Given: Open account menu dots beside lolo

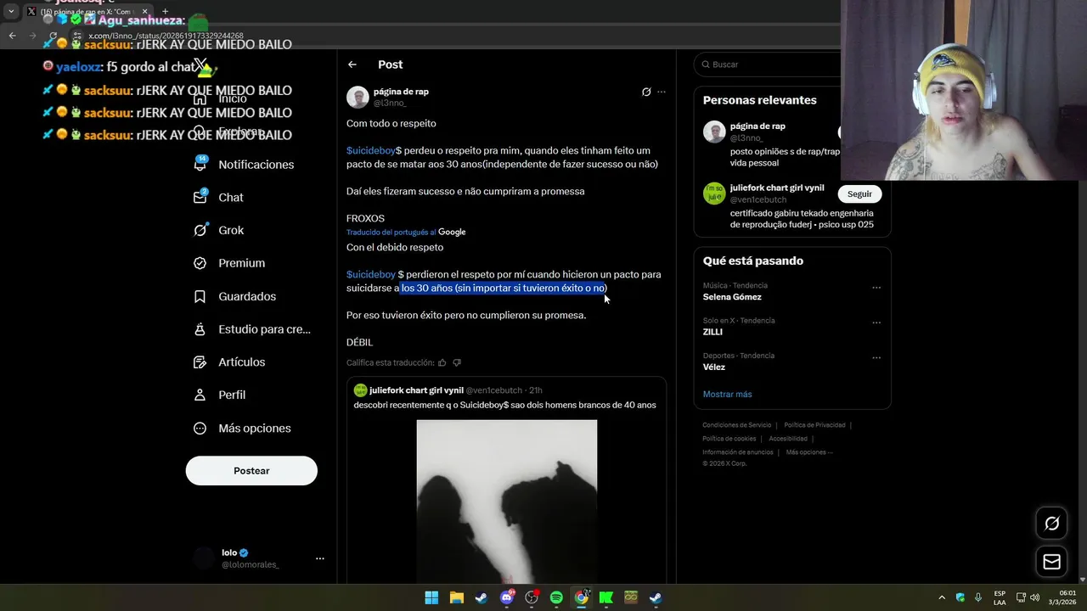Looking at the screenshot, I should pos(320,558).
